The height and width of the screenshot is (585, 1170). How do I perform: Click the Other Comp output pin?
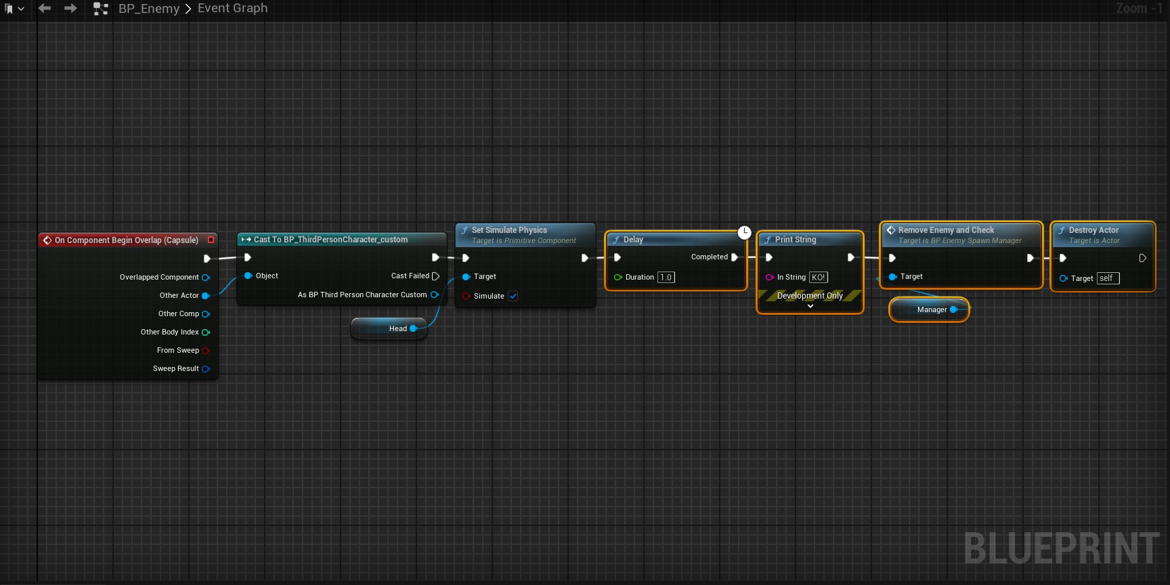tap(206, 314)
